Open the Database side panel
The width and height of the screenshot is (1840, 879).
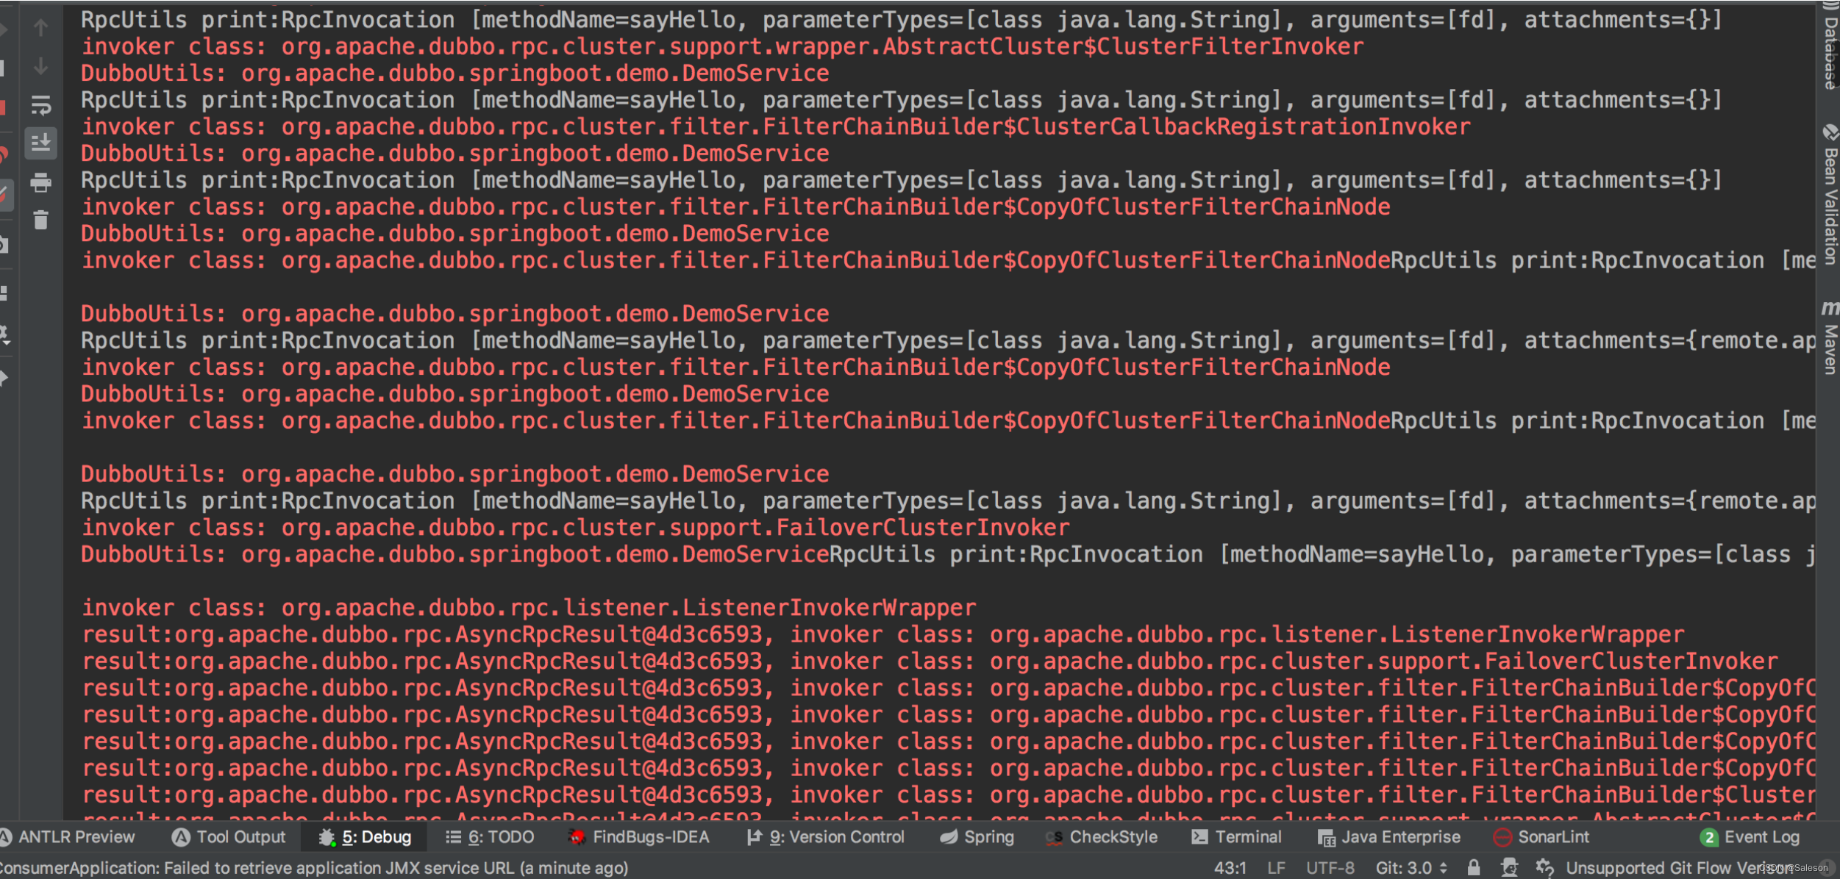tap(1830, 46)
